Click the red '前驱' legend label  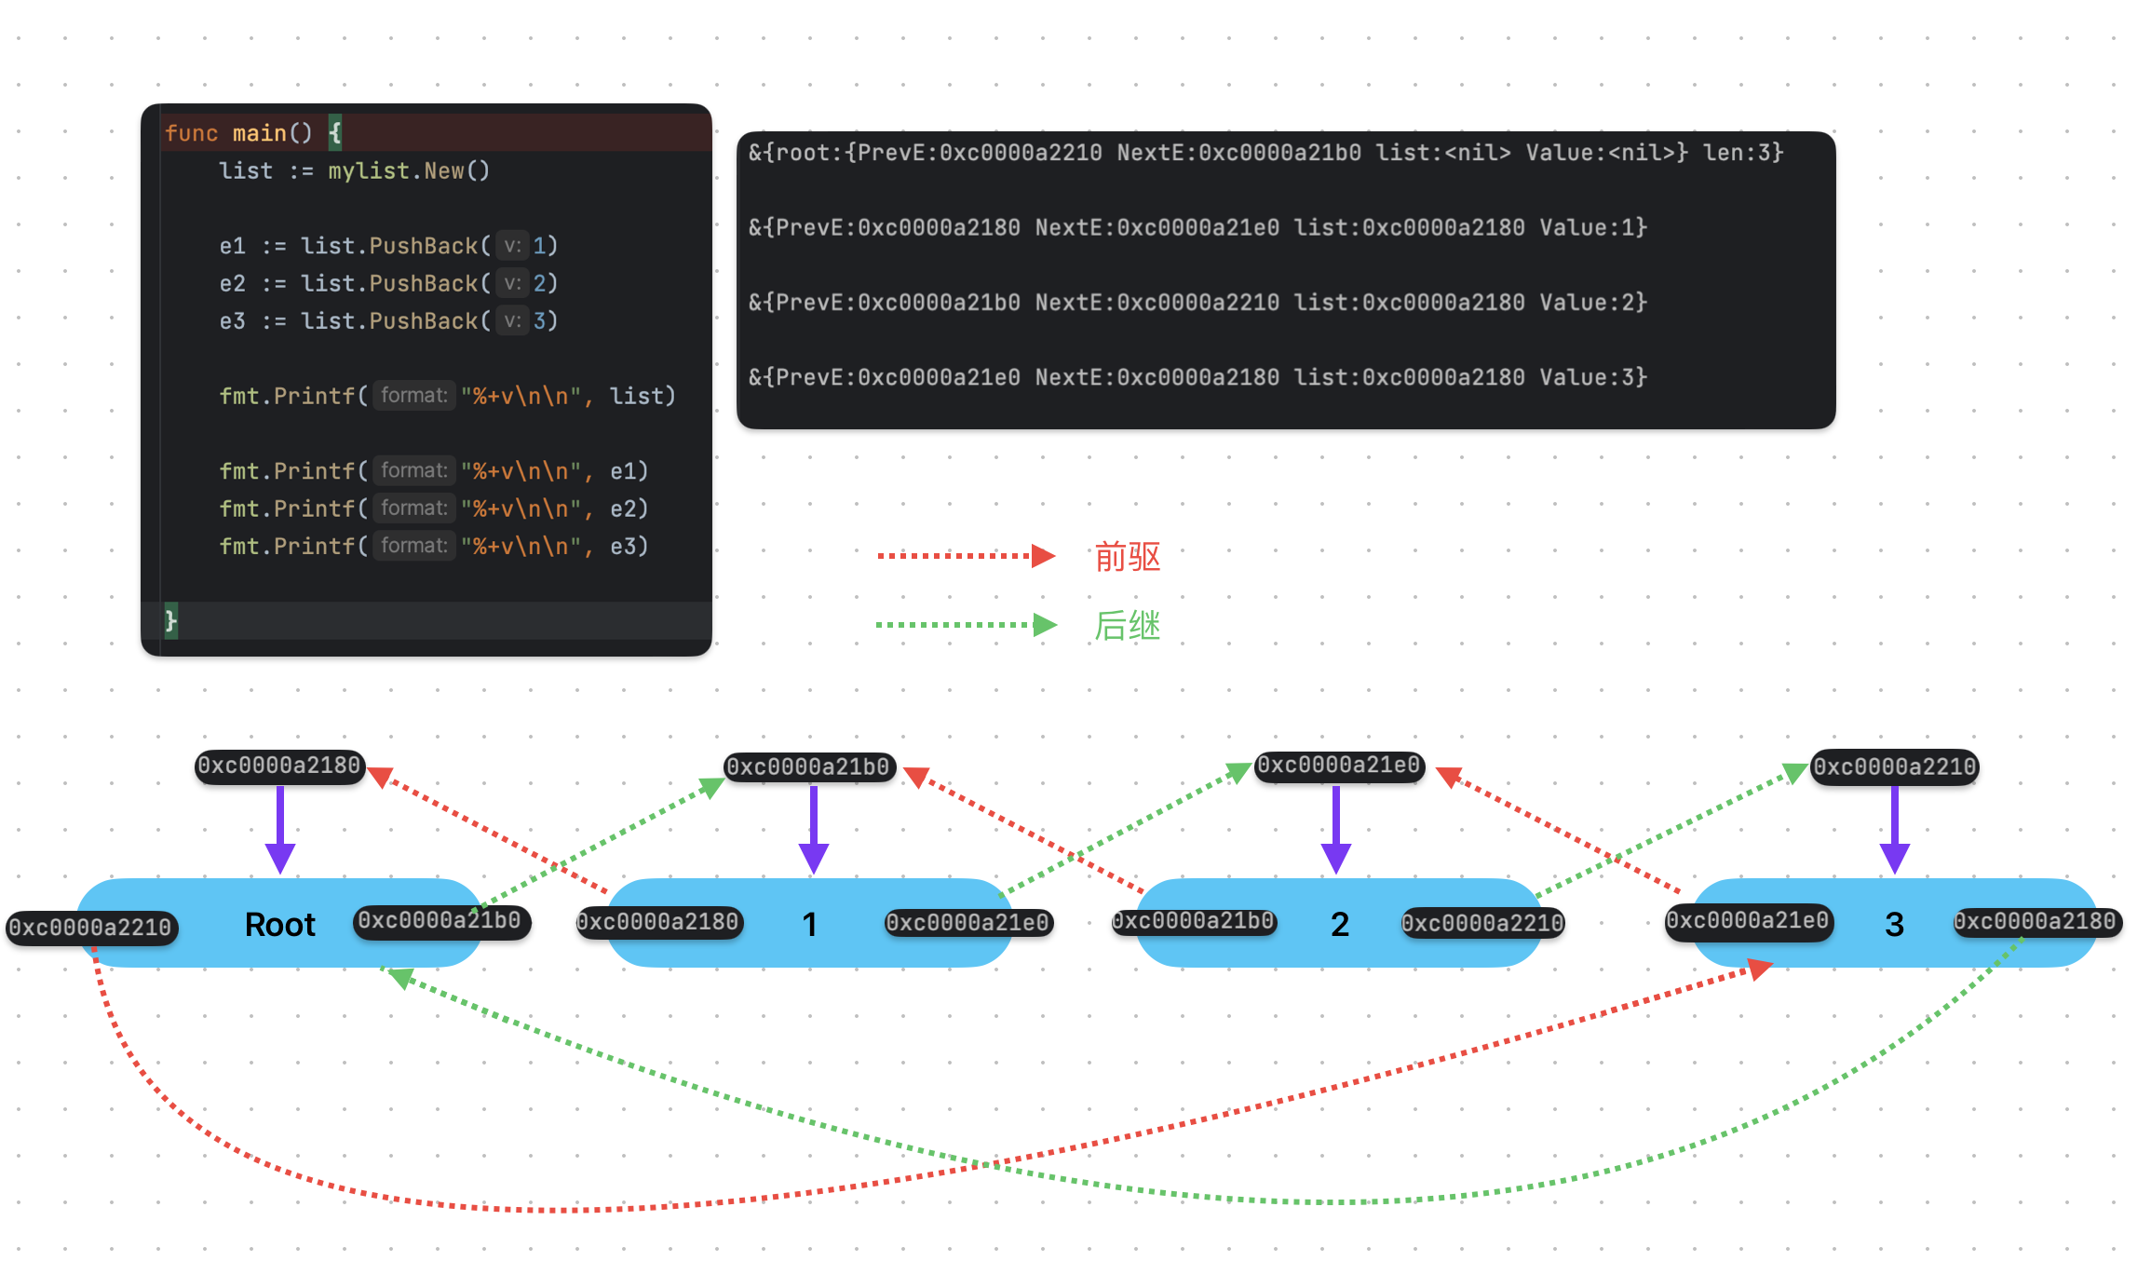1128,557
